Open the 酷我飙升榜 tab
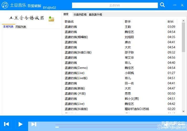The height and width of the screenshot is (131, 187). (x=95, y=15)
